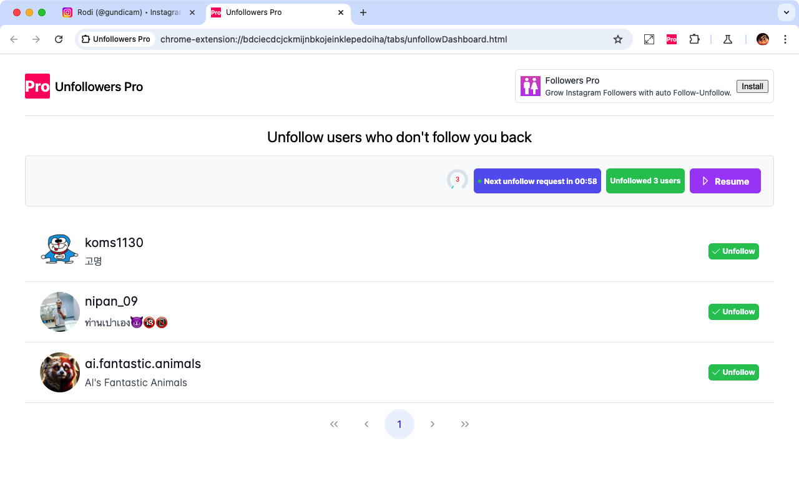Open the Chrome profile avatar
Screen dimensions: 799x499
[763, 39]
